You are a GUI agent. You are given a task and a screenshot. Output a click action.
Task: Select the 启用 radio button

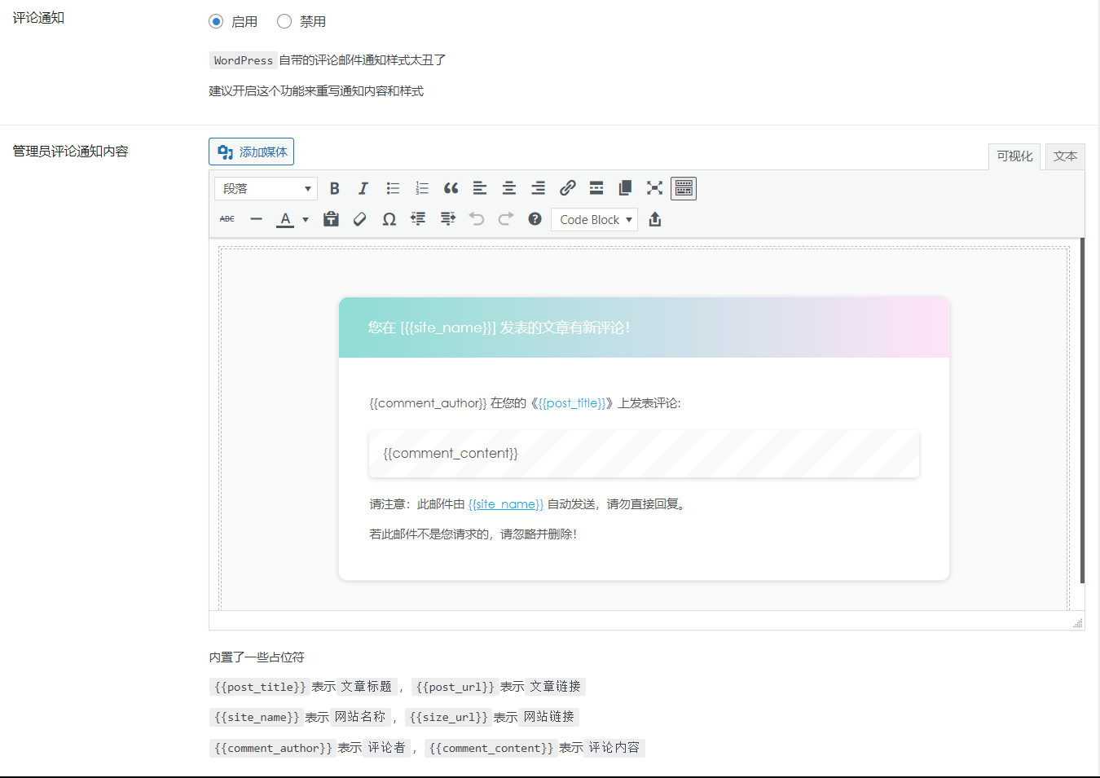pyautogui.click(x=216, y=21)
